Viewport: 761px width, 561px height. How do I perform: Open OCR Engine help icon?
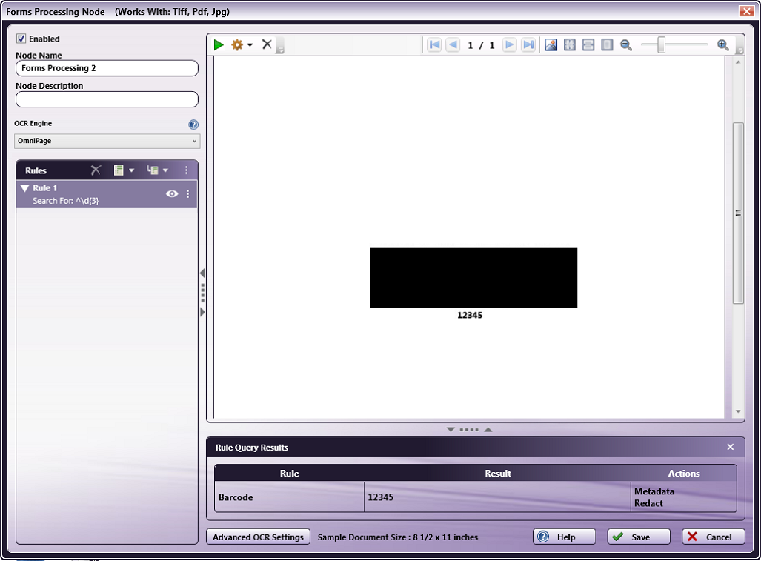193,125
